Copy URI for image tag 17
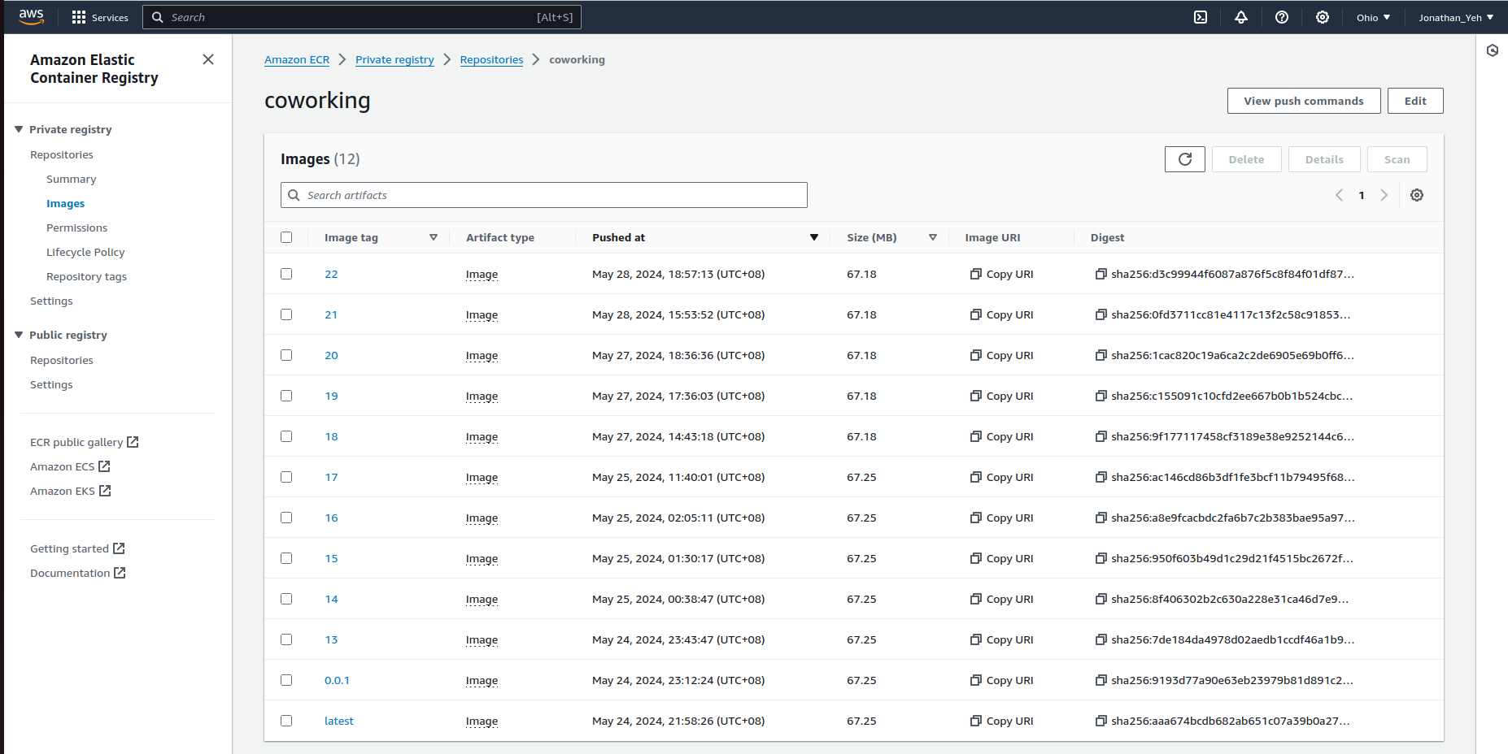1508x754 pixels. (x=1001, y=477)
